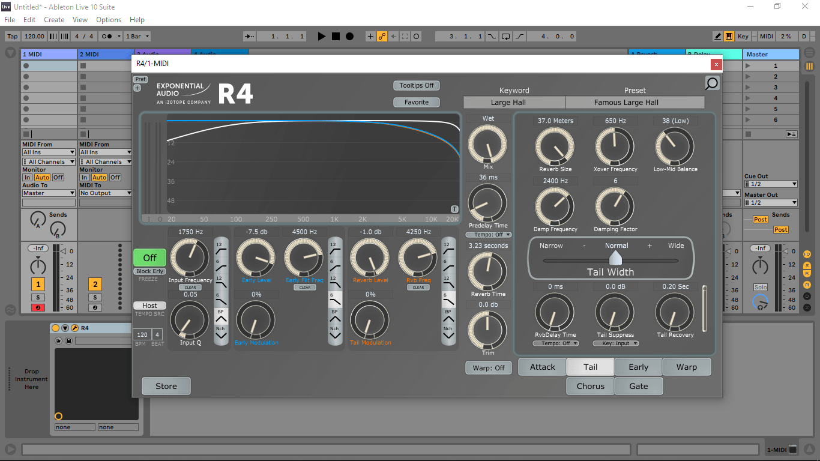The height and width of the screenshot is (461, 820).
Task: Open the File menu
Action: pos(10,20)
